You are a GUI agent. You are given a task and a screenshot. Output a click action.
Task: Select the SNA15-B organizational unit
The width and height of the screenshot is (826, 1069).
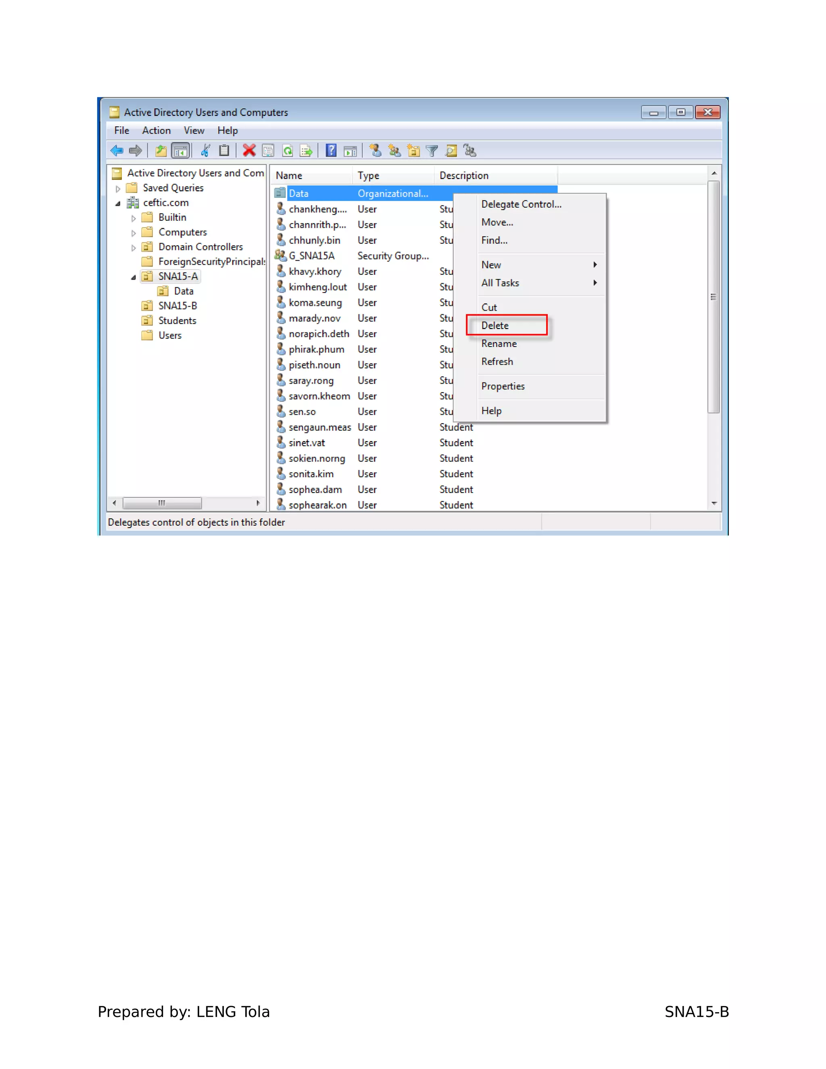177,306
